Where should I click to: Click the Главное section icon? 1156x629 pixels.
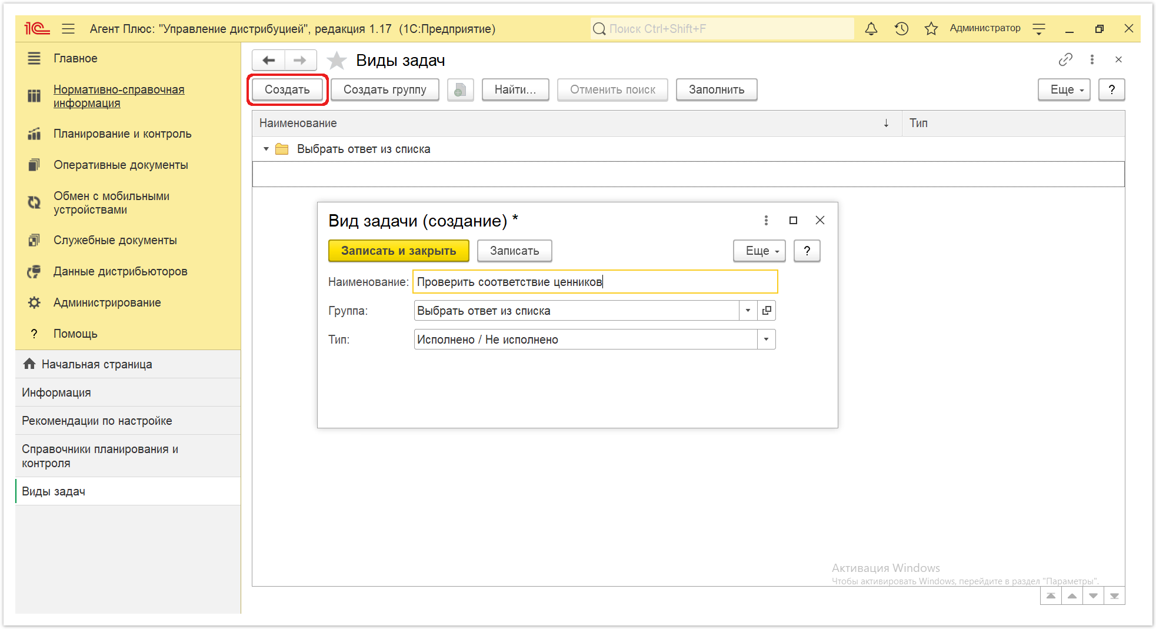click(x=34, y=58)
